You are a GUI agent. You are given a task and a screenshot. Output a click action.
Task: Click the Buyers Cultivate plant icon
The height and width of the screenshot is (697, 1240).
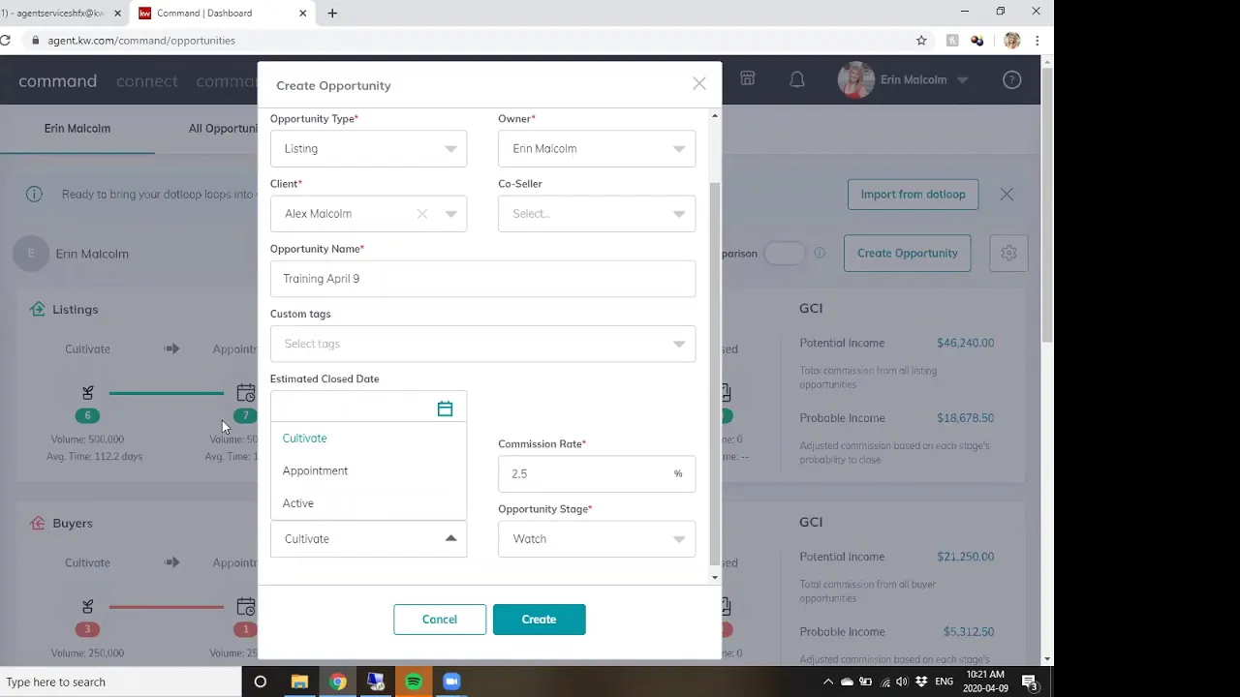[87, 606]
